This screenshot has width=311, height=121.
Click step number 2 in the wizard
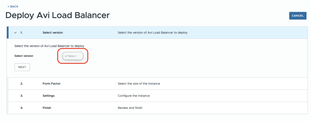(x=22, y=83)
